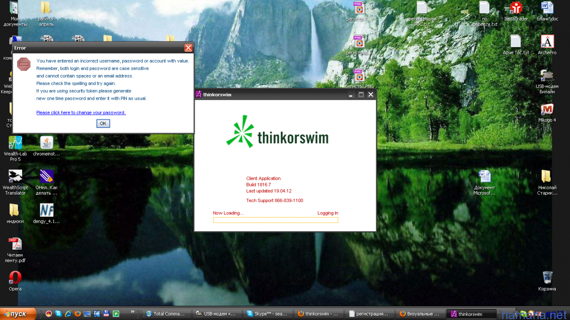Switch to the Skype taskbar button
Screen dimensions: 570x320
267,314
